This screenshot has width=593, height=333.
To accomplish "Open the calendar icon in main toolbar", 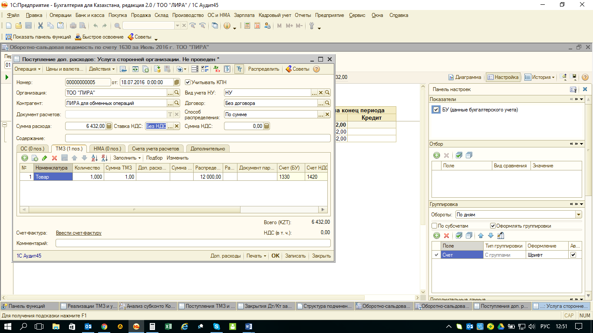I will (257, 26).
